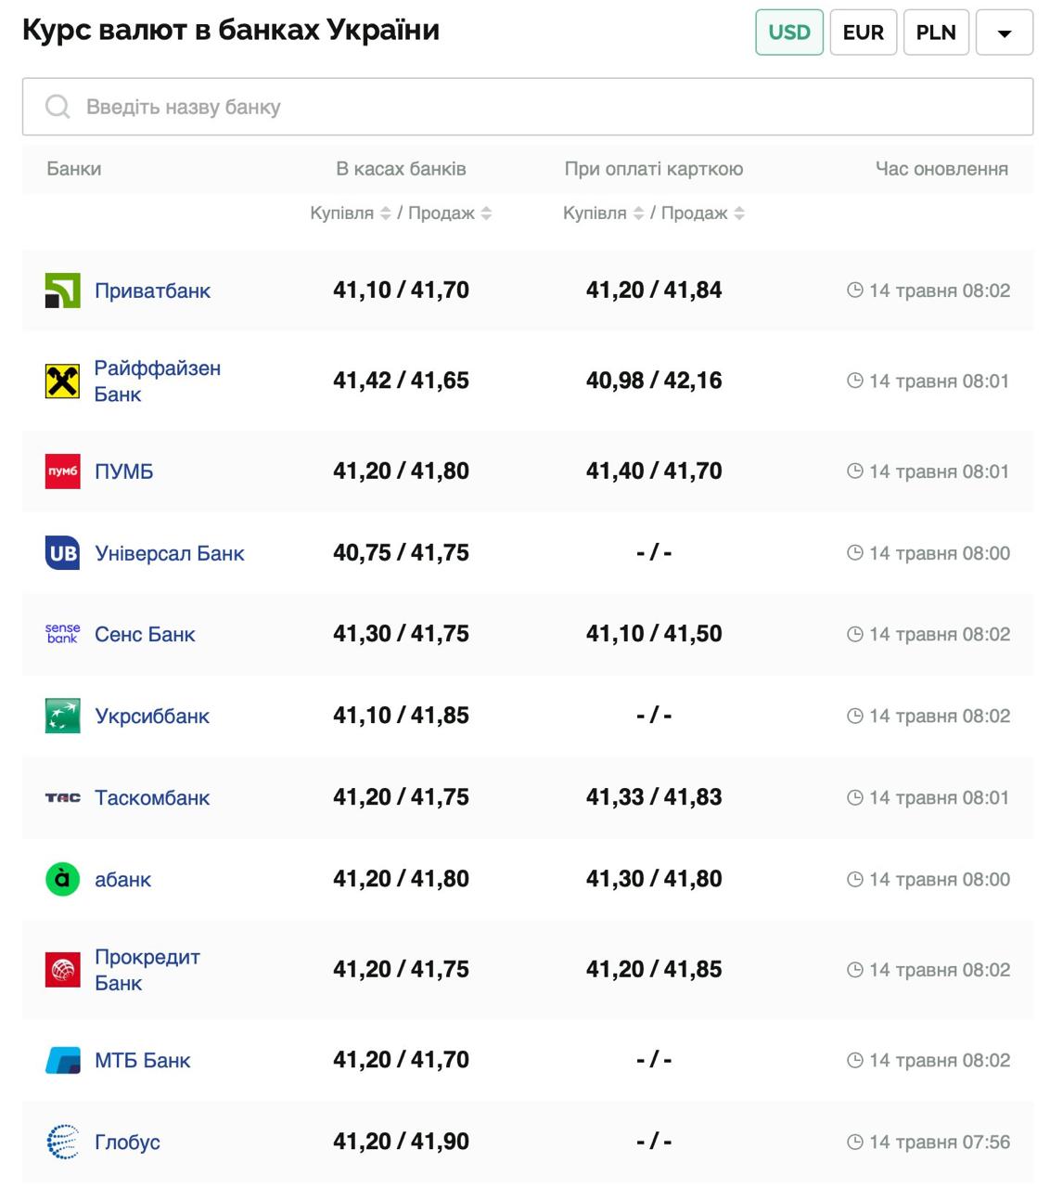Click the green абанк logo icon
This screenshot has height=1188, width=1050.
(x=62, y=879)
